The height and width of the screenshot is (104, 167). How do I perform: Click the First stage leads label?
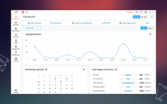click(98, 79)
